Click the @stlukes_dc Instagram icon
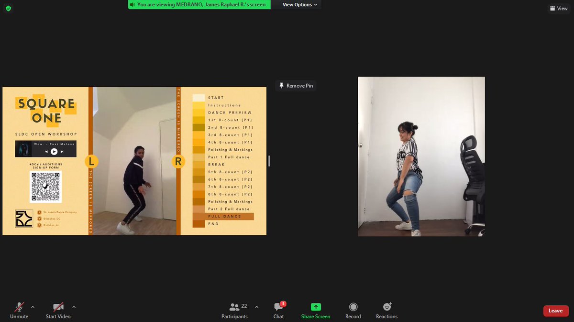 [x=39, y=225]
